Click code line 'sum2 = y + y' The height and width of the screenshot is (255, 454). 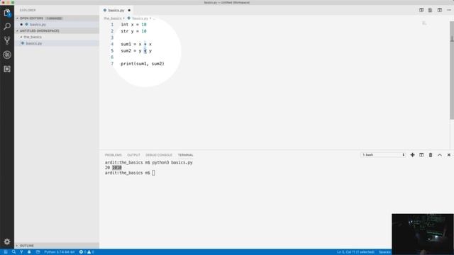pyautogui.click(x=136, y=51)
